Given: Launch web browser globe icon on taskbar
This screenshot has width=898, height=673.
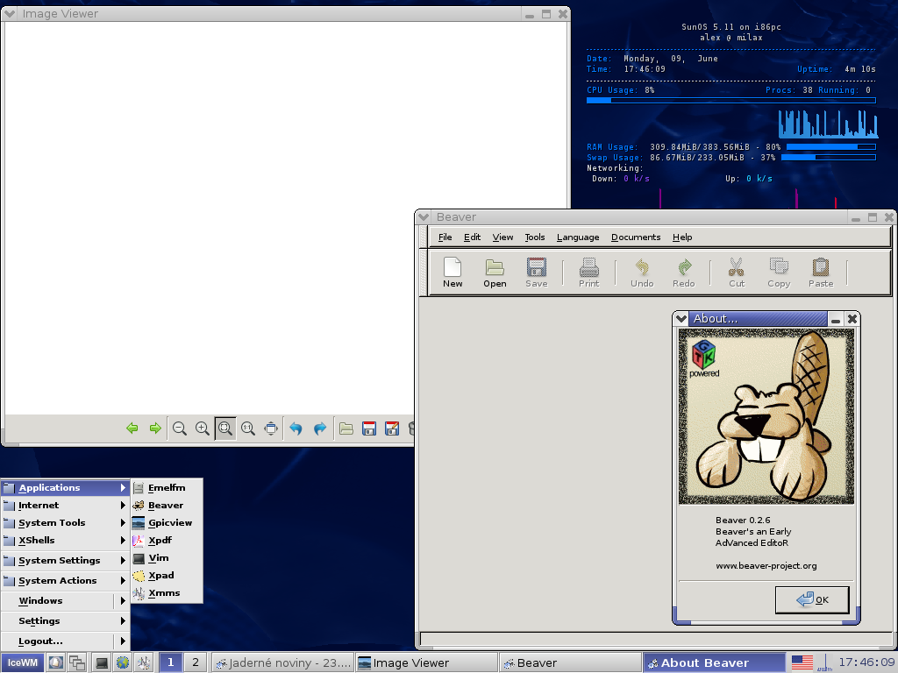Looking at the screenshot, I should tap(123, 662).
